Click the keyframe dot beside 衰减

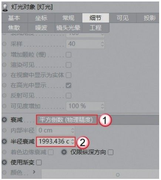[4, 120]
